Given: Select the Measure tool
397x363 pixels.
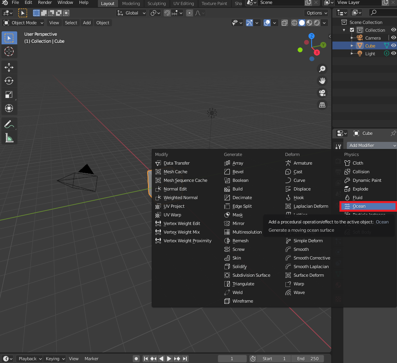Looking at the screenshot, I should 9,138.
